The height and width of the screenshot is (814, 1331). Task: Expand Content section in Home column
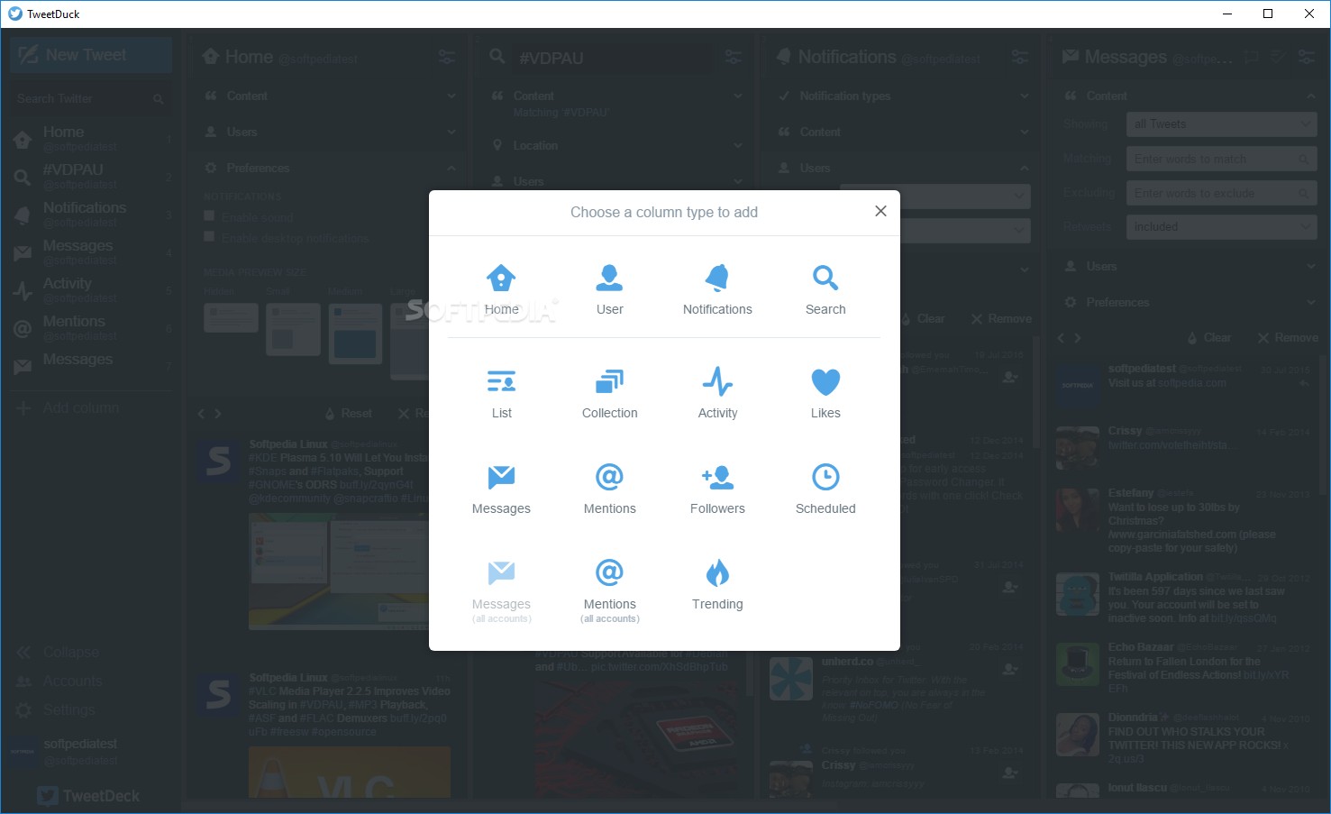(329, 96)
